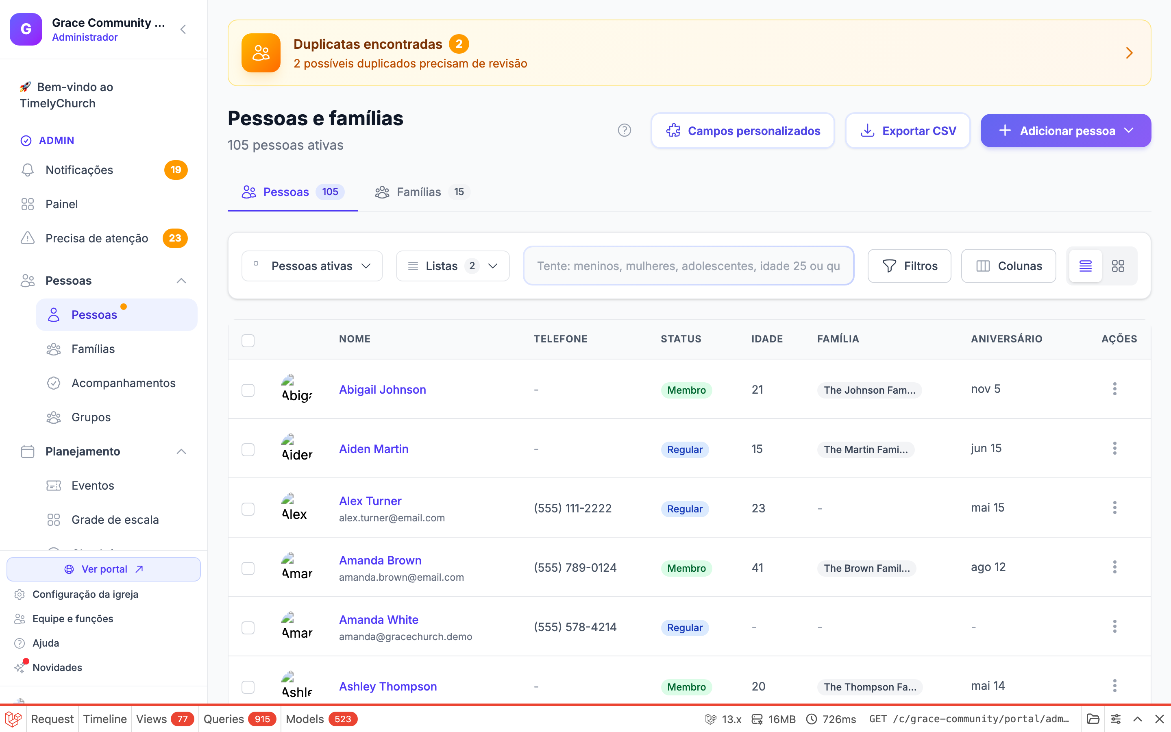Open Grupos in the sidebar
The width and height of the screenshot is (1171, 732).
click(117, 417)
